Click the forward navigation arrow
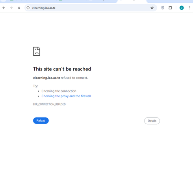Screen dimensions: 193x196 (x=11, y=8)
